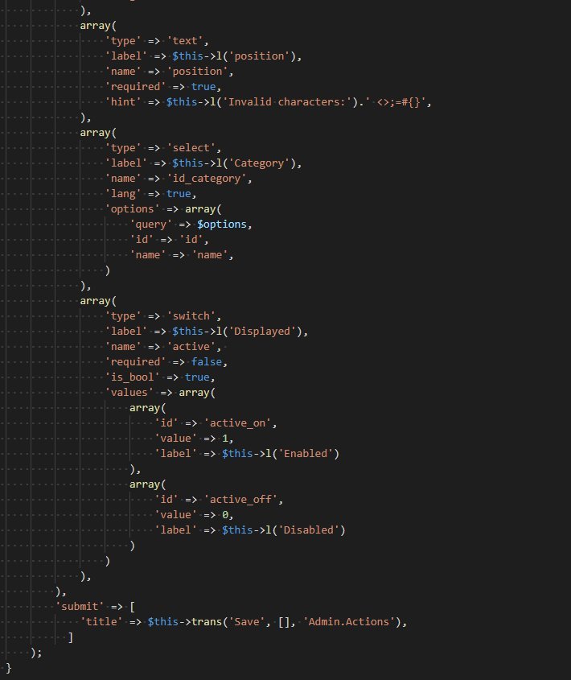
Task: Click the 'active_on' id string
Action: click(237, 422)
